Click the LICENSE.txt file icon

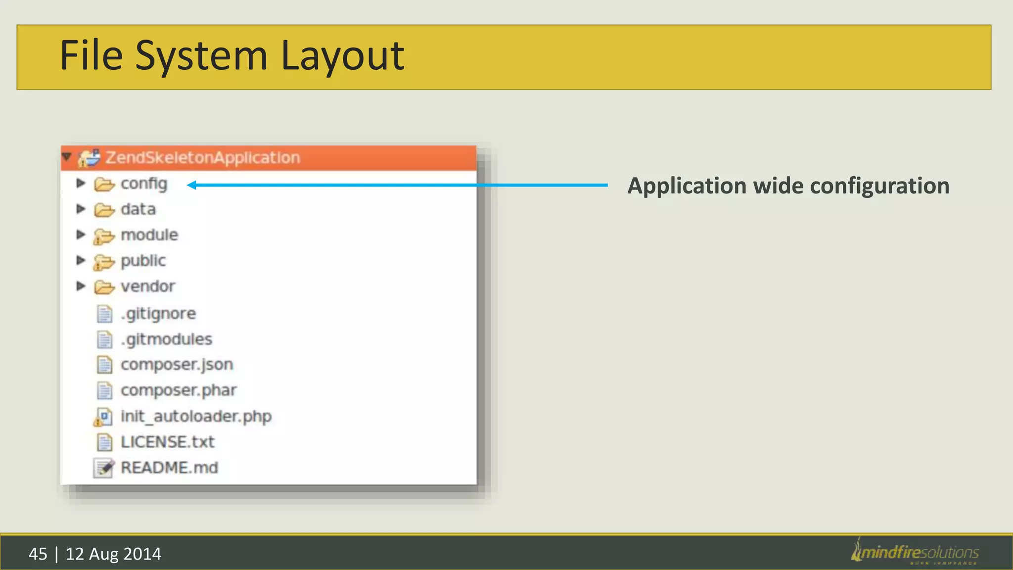104,442
